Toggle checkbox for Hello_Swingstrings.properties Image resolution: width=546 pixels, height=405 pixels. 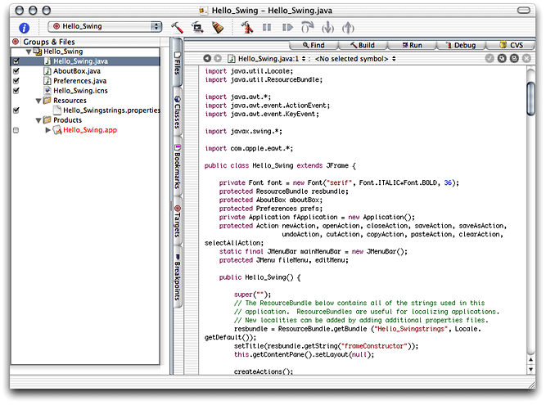coord(16,110)
